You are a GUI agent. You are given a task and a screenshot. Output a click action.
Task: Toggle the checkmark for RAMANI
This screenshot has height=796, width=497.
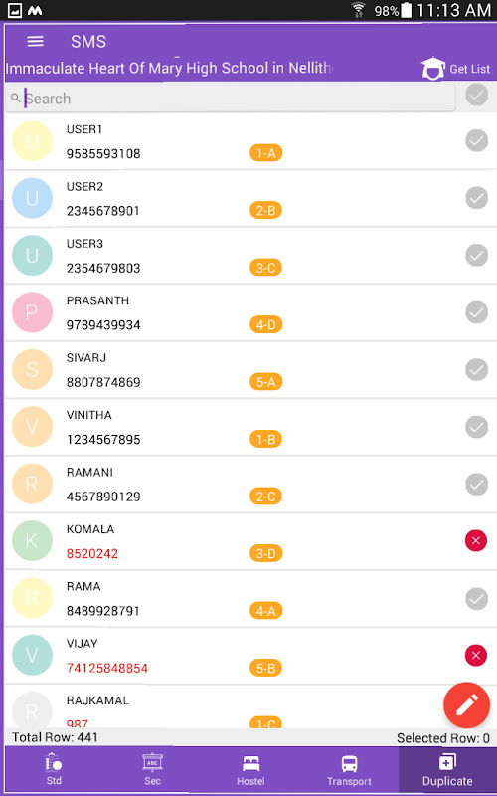click(x=476, y=484)
